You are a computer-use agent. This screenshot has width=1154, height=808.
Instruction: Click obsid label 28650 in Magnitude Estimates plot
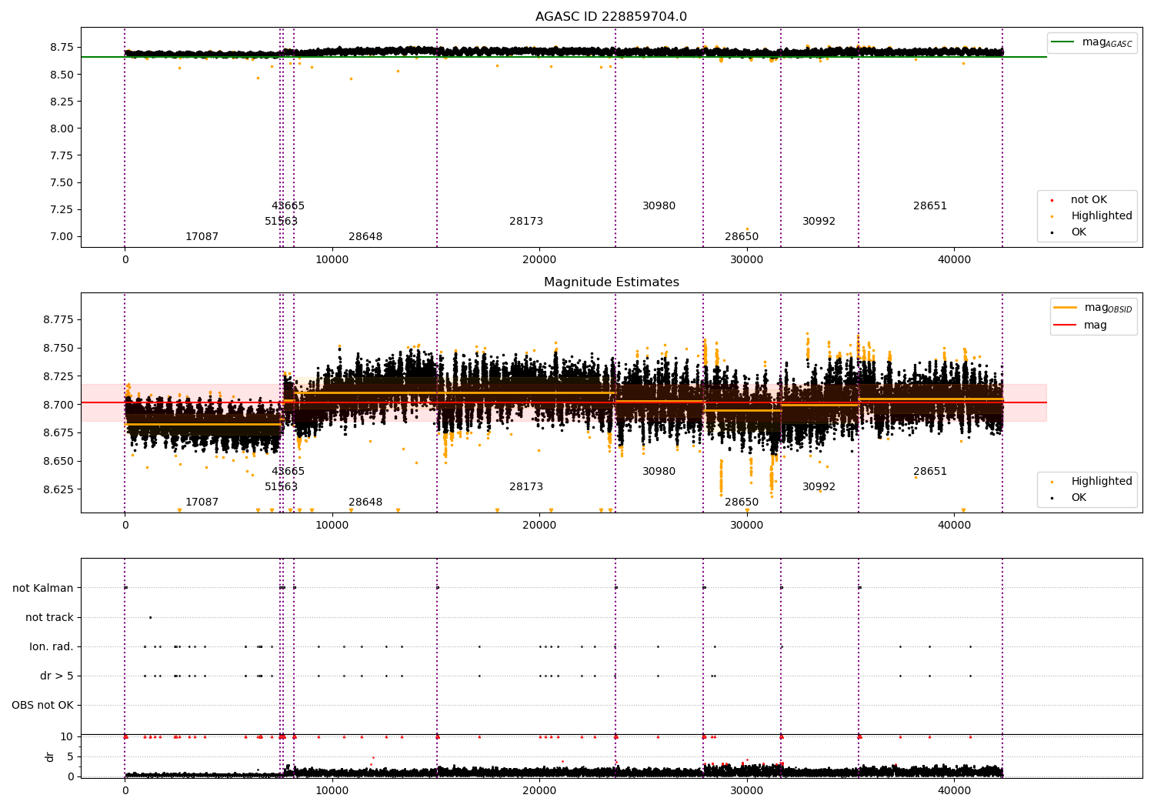tap(742, 502)
